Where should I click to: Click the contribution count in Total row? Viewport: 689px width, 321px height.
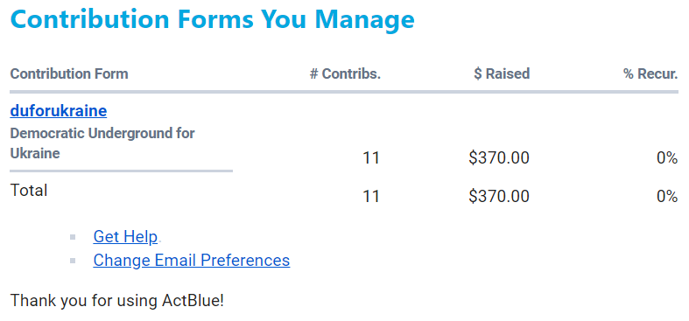371,196
